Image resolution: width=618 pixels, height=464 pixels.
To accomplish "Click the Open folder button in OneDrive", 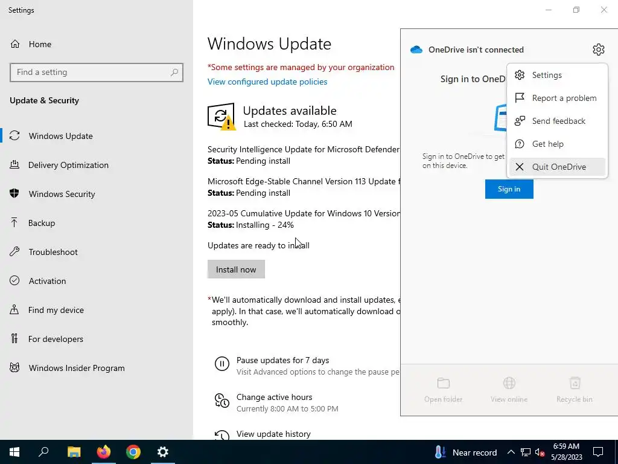I will [443, 390].
